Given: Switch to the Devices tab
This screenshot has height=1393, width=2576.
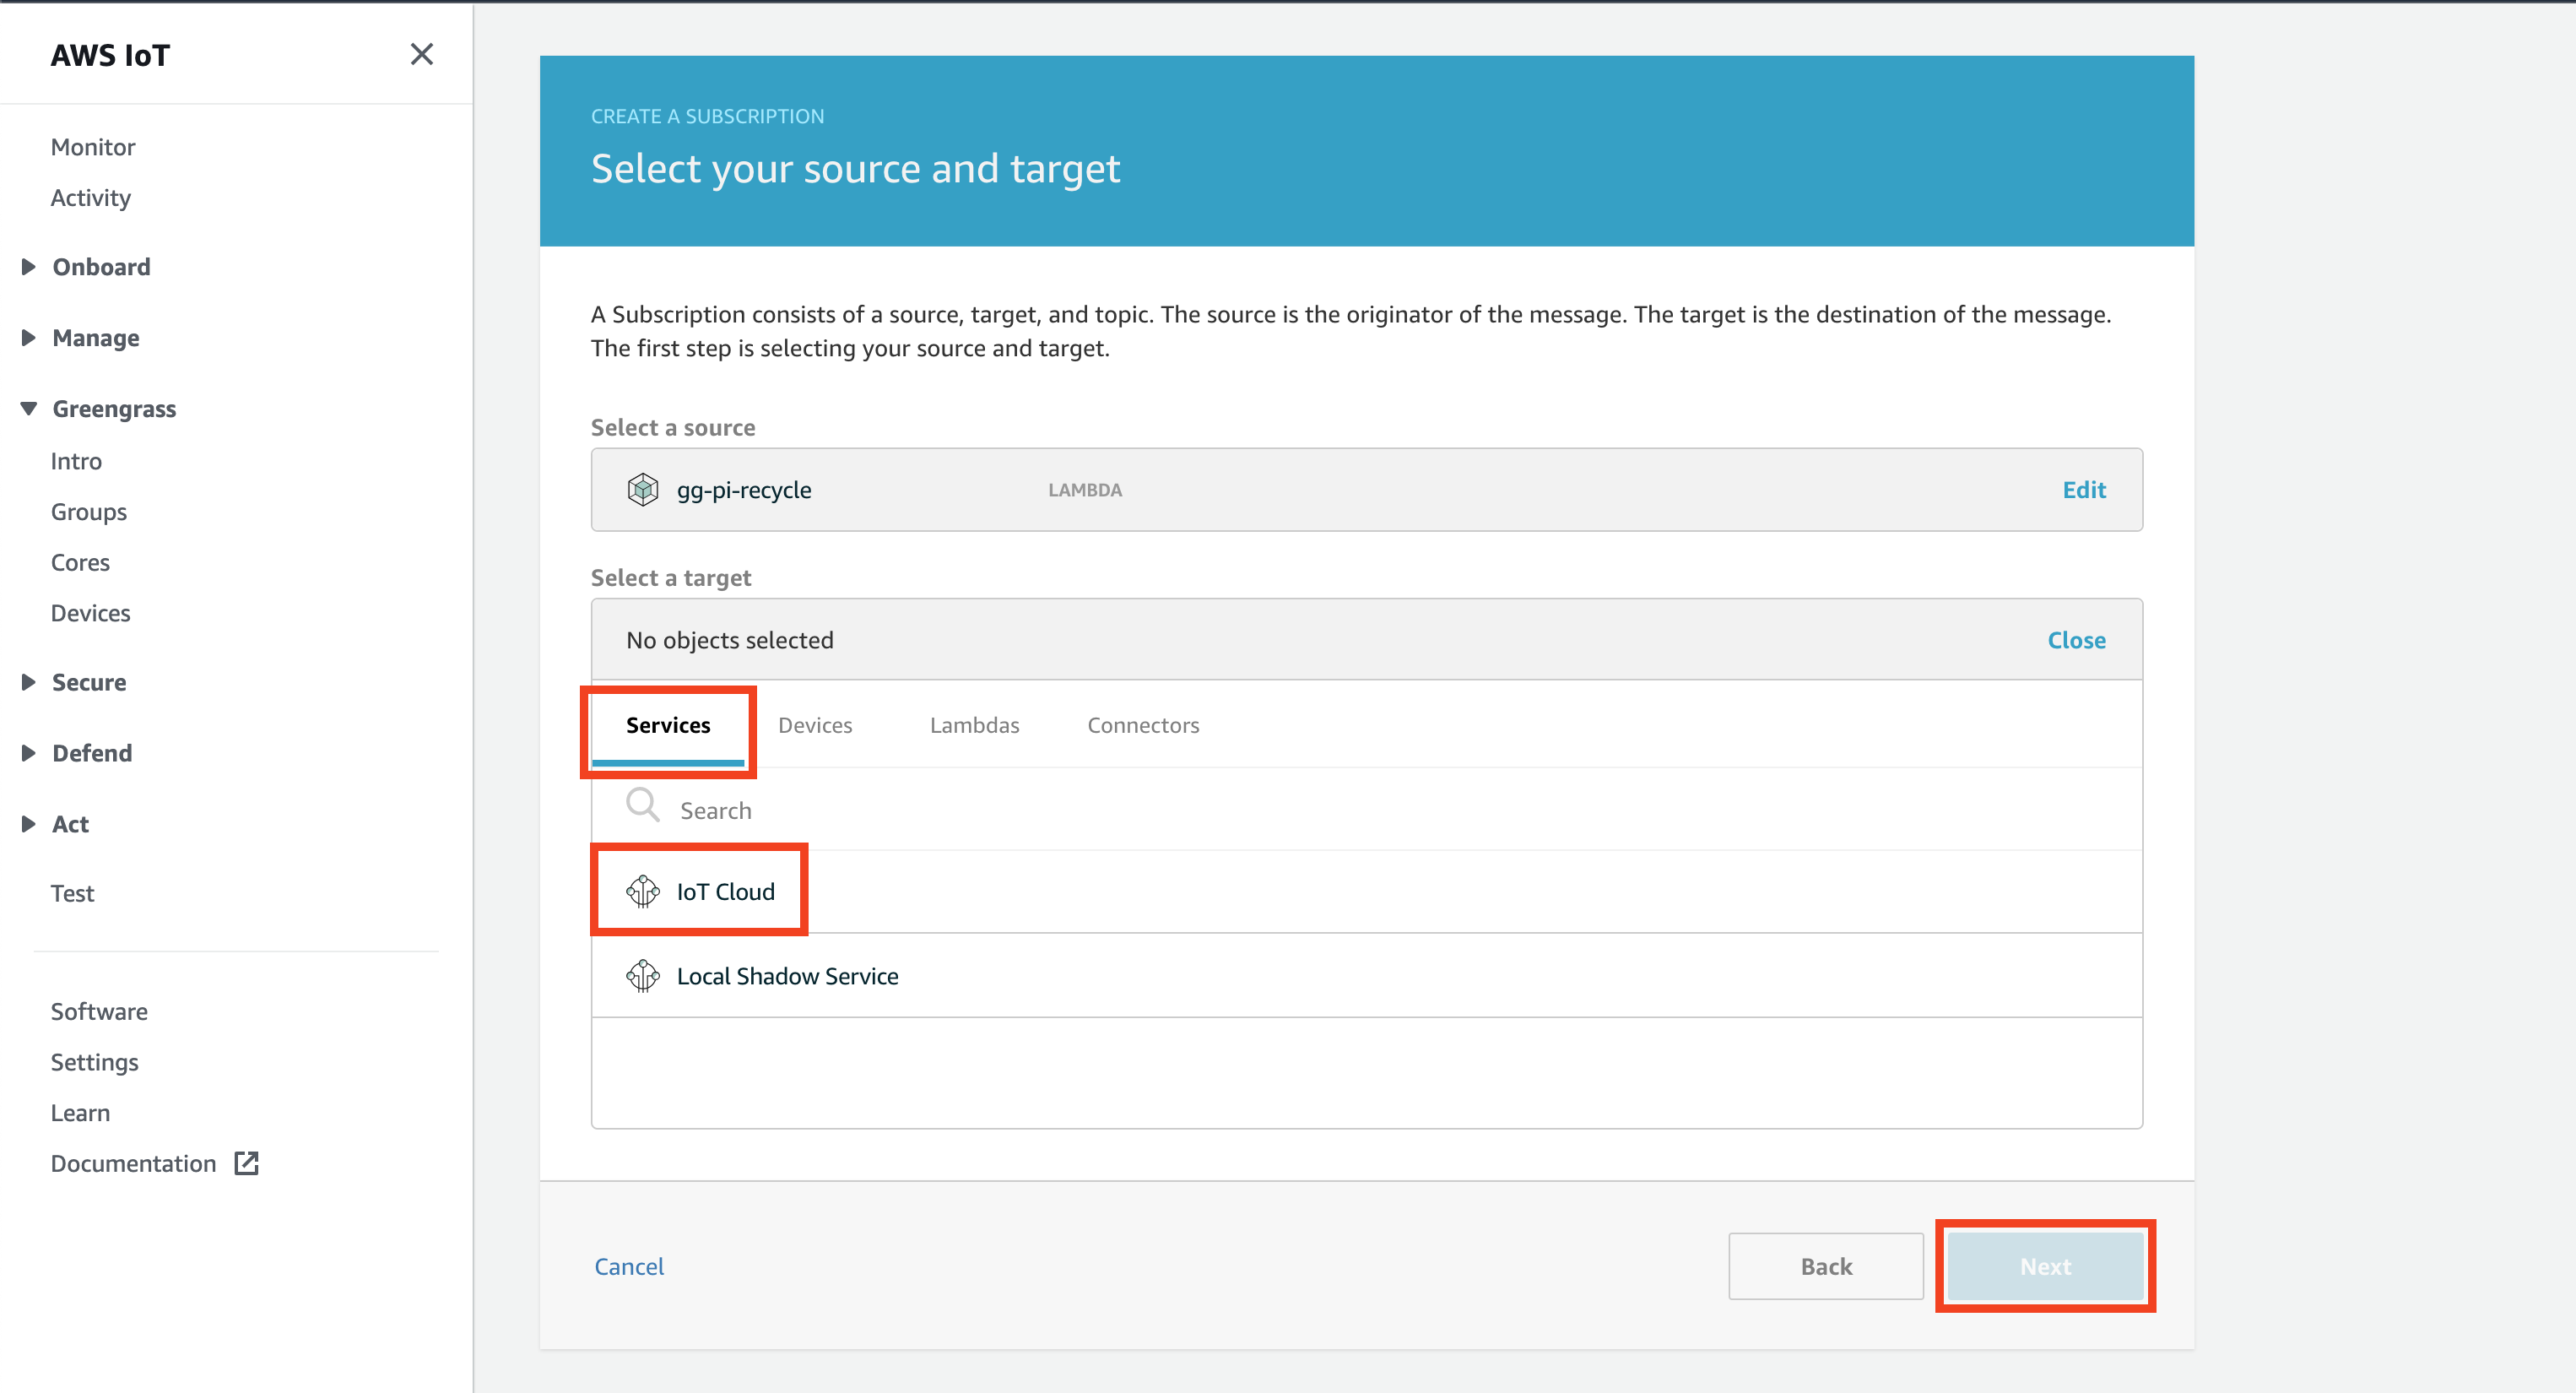Looking at the screenshot, I should click(815, 725).
